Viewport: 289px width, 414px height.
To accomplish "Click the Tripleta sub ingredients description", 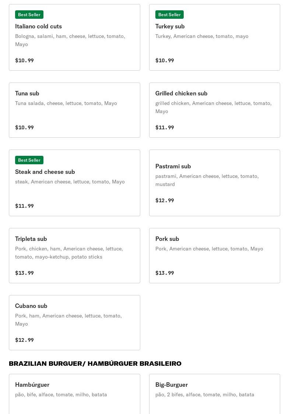I will [x=69, y=253].
